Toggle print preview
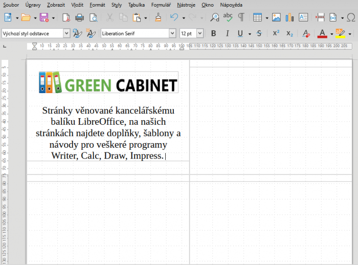The width and height of the screenshot is (358, 265). click(x=93, y=17)
